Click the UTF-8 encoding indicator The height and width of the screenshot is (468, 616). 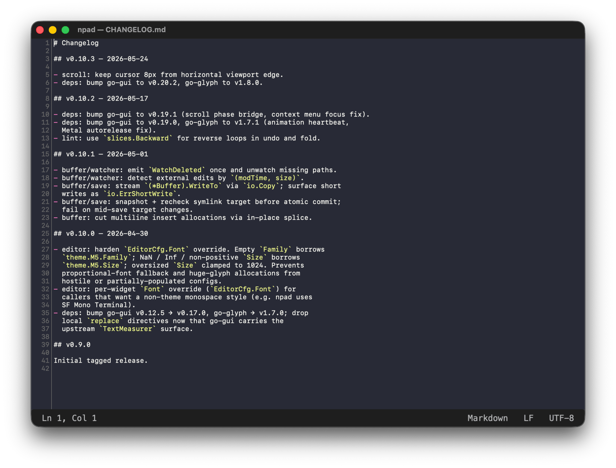[561, 418]
